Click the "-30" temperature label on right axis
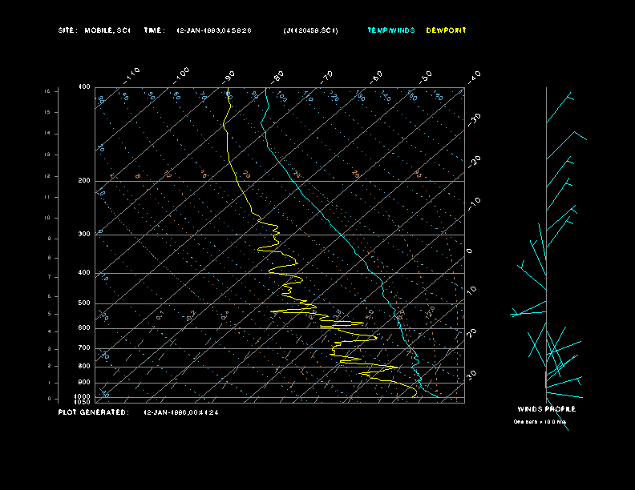This screenshot has height=490, width=635. point(474,119)
